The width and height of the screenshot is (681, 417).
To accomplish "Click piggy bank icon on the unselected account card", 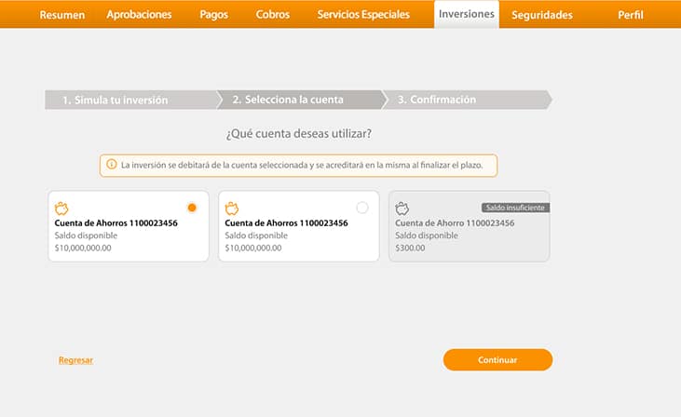I will click(x=232, y=208).
